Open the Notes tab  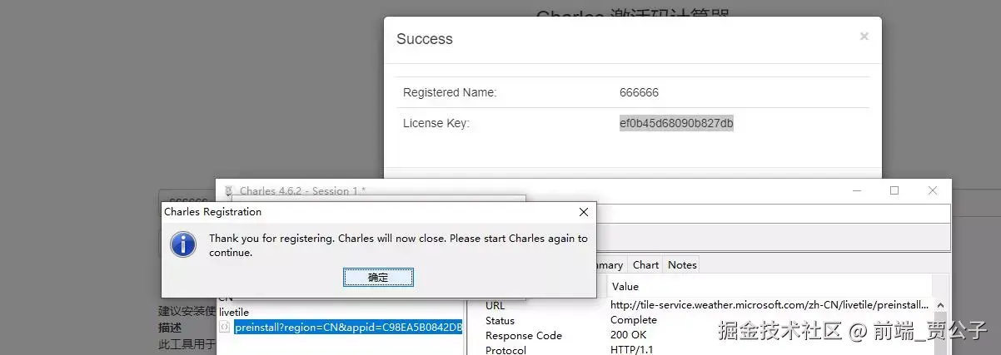[682, 265]
